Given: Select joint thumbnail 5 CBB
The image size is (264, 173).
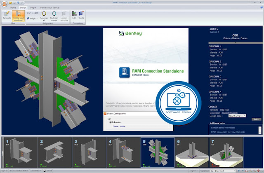Looking at the screenshot, I should (158, 152).
